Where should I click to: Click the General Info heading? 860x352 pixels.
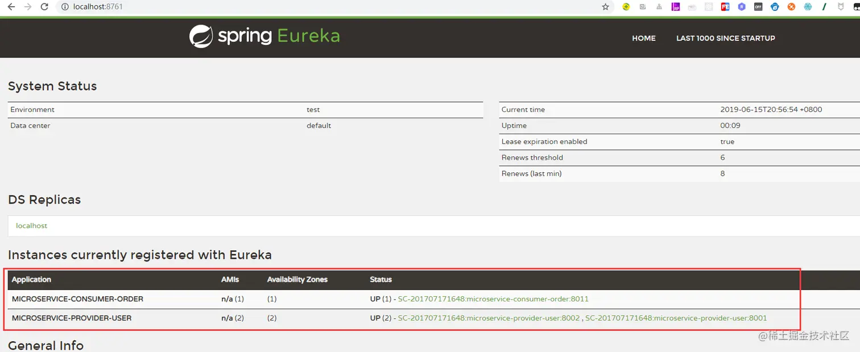click(x=46, y=345)
